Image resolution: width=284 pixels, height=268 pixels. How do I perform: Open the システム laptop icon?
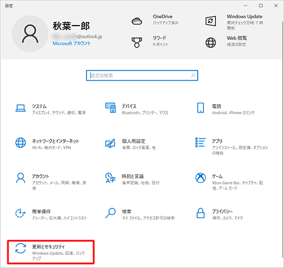[20, 108]
